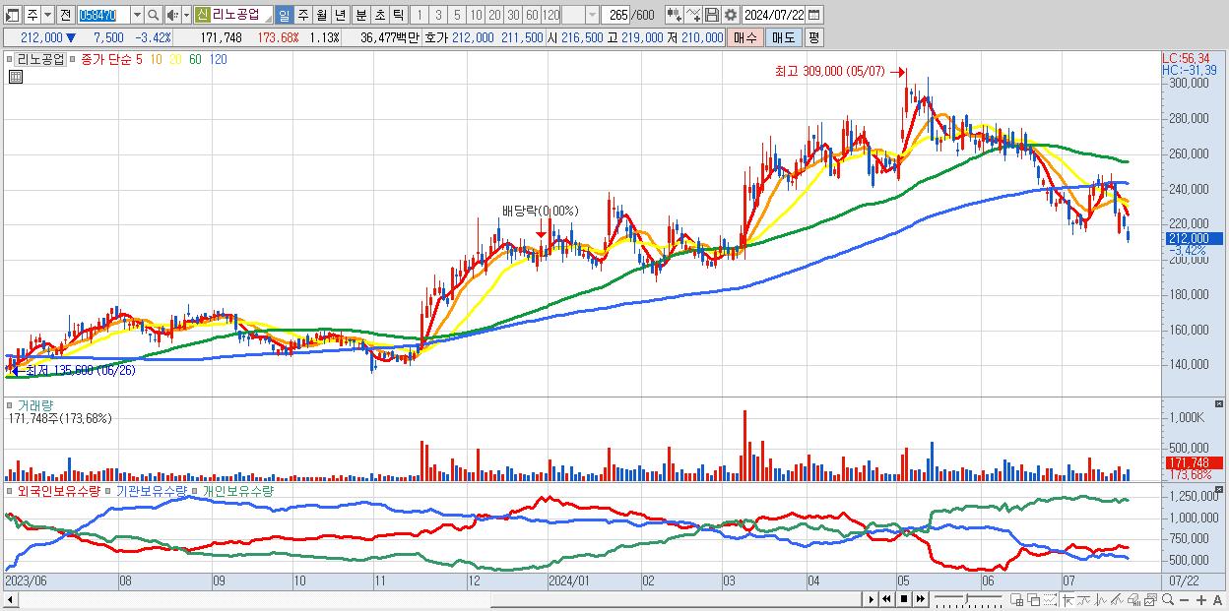This screenshot has height=611, width=1229.
Task: Open the zoom magnifier tool
Action: [1168, 599]
